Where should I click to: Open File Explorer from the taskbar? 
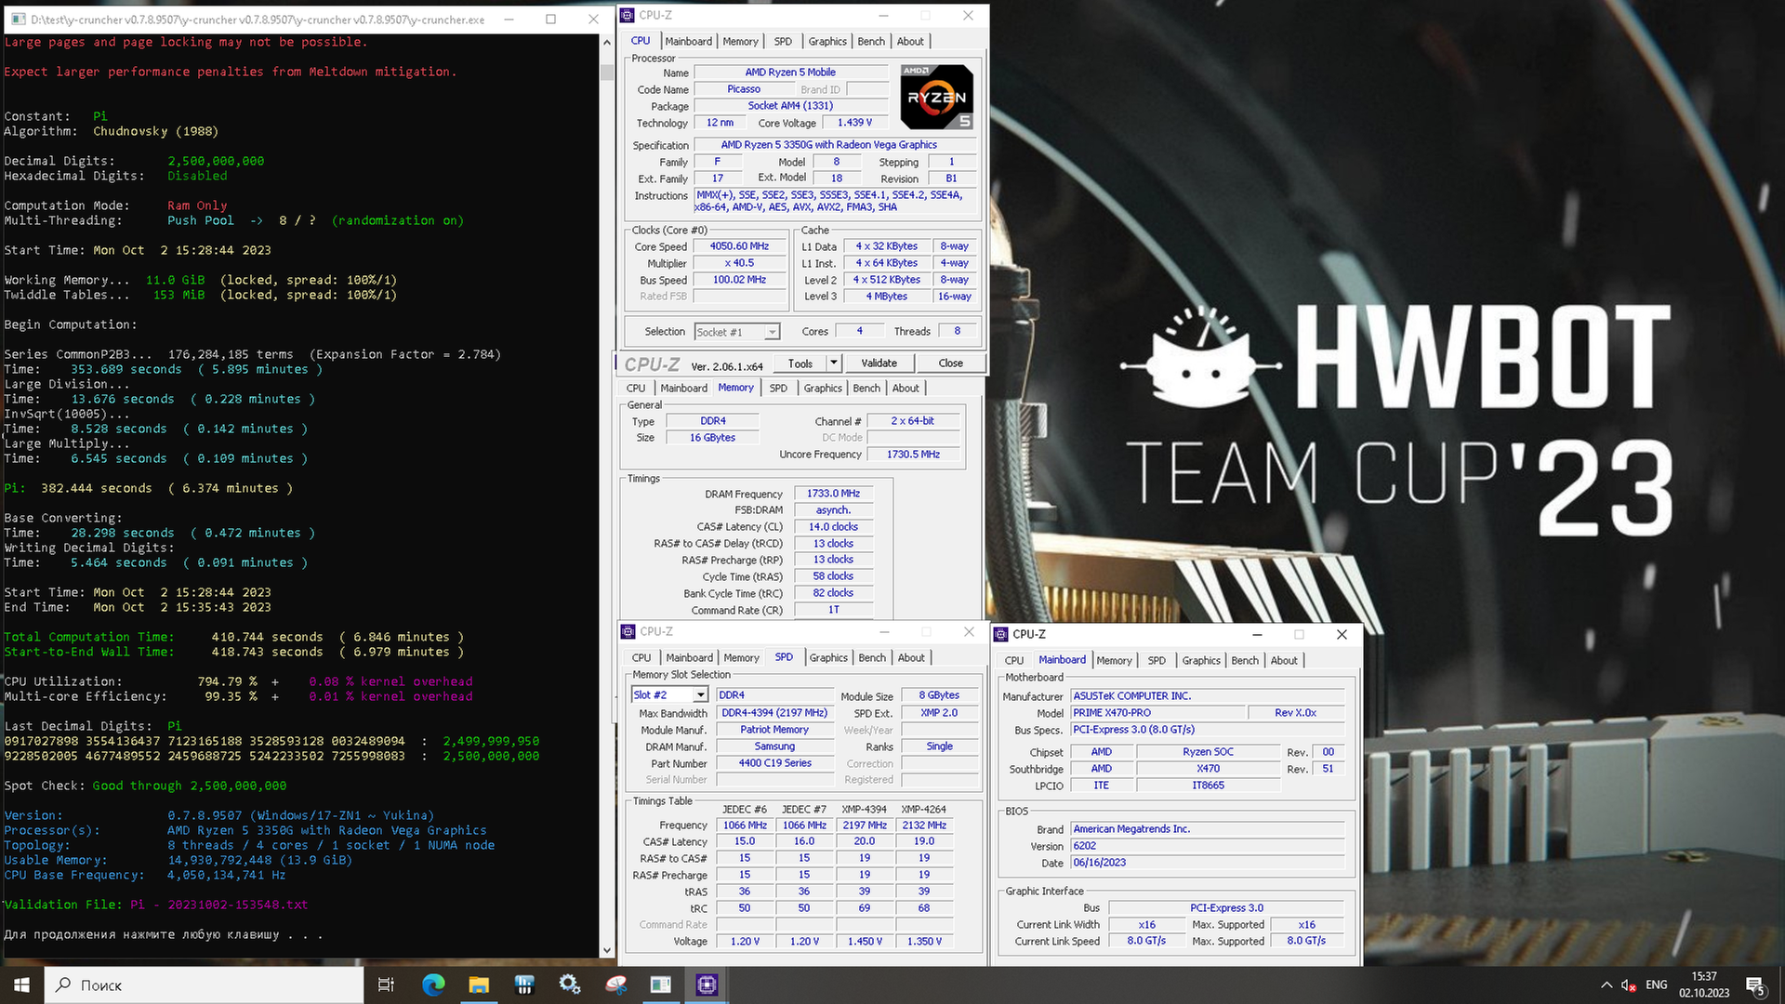tap(479, 984)
